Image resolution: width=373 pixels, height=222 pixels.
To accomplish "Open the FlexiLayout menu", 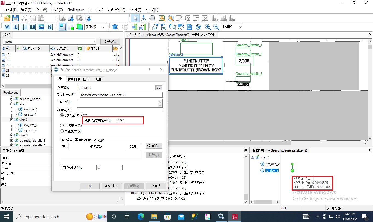I will coord(76,10).
